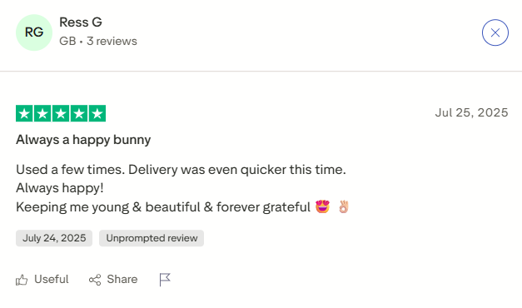This screenshot has width=522, height=308.
Task: Open reviewer name Ress G
Action: click(81, 22)
